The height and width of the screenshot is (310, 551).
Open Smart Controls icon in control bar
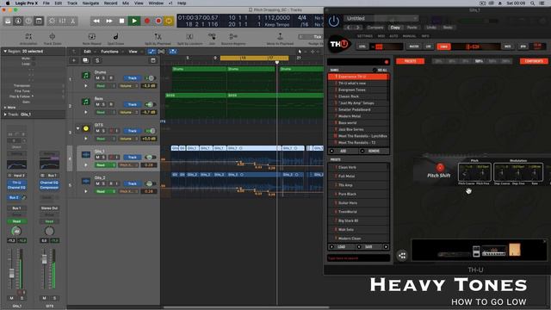52,21
